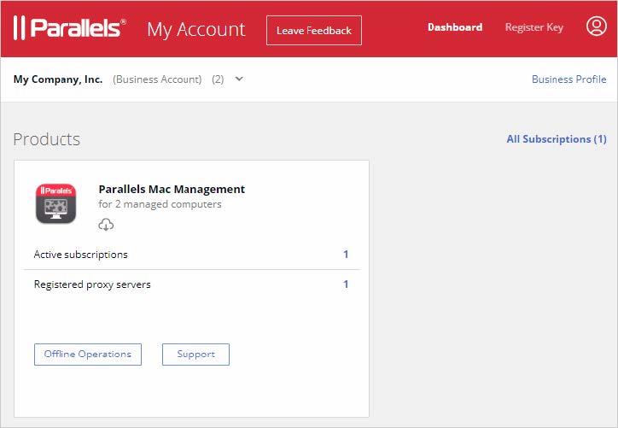Screen dimensions: 618x428
Task: Click the (2) count beside Business Account
Action: (x=218, y=79)
